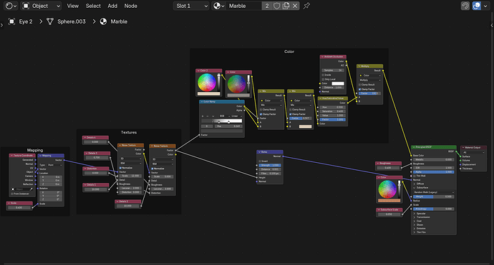Click the beige swatch under Color 2 wheel
The image size is (494, 265).
208,94
